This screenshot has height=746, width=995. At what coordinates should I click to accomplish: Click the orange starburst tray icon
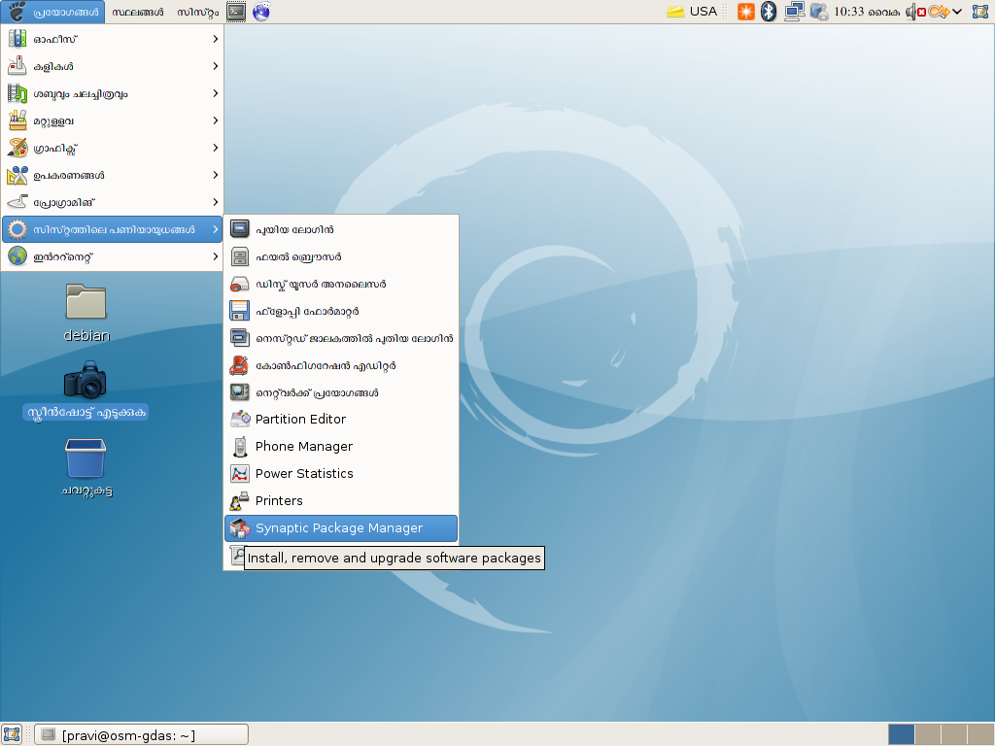[745, 12]
